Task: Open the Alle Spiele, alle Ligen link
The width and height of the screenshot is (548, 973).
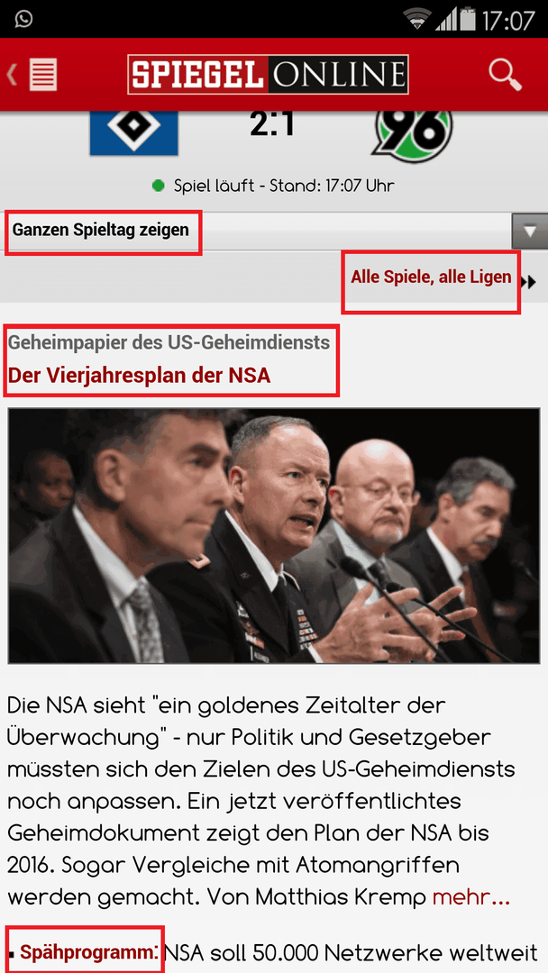Action: pos(431,277)
